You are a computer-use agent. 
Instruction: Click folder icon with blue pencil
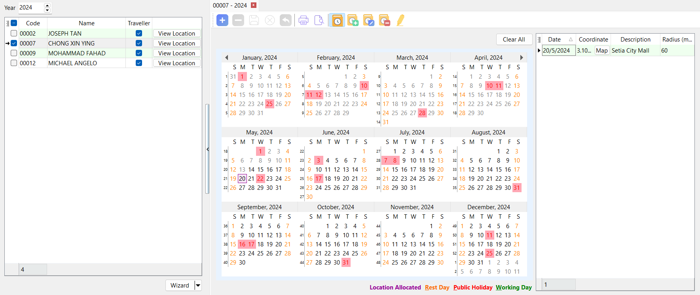tap(368, 20)
